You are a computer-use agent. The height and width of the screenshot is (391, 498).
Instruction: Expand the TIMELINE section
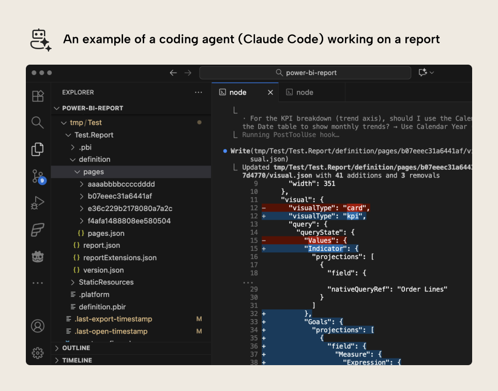(131, 360)
